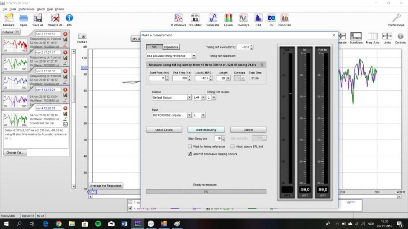
Task: Toggle Abort above SPL limit checkbox
Action: click(x=233, y=147)
